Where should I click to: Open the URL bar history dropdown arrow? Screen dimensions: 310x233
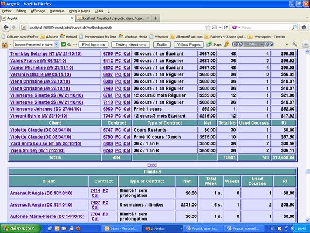(220, 28)
